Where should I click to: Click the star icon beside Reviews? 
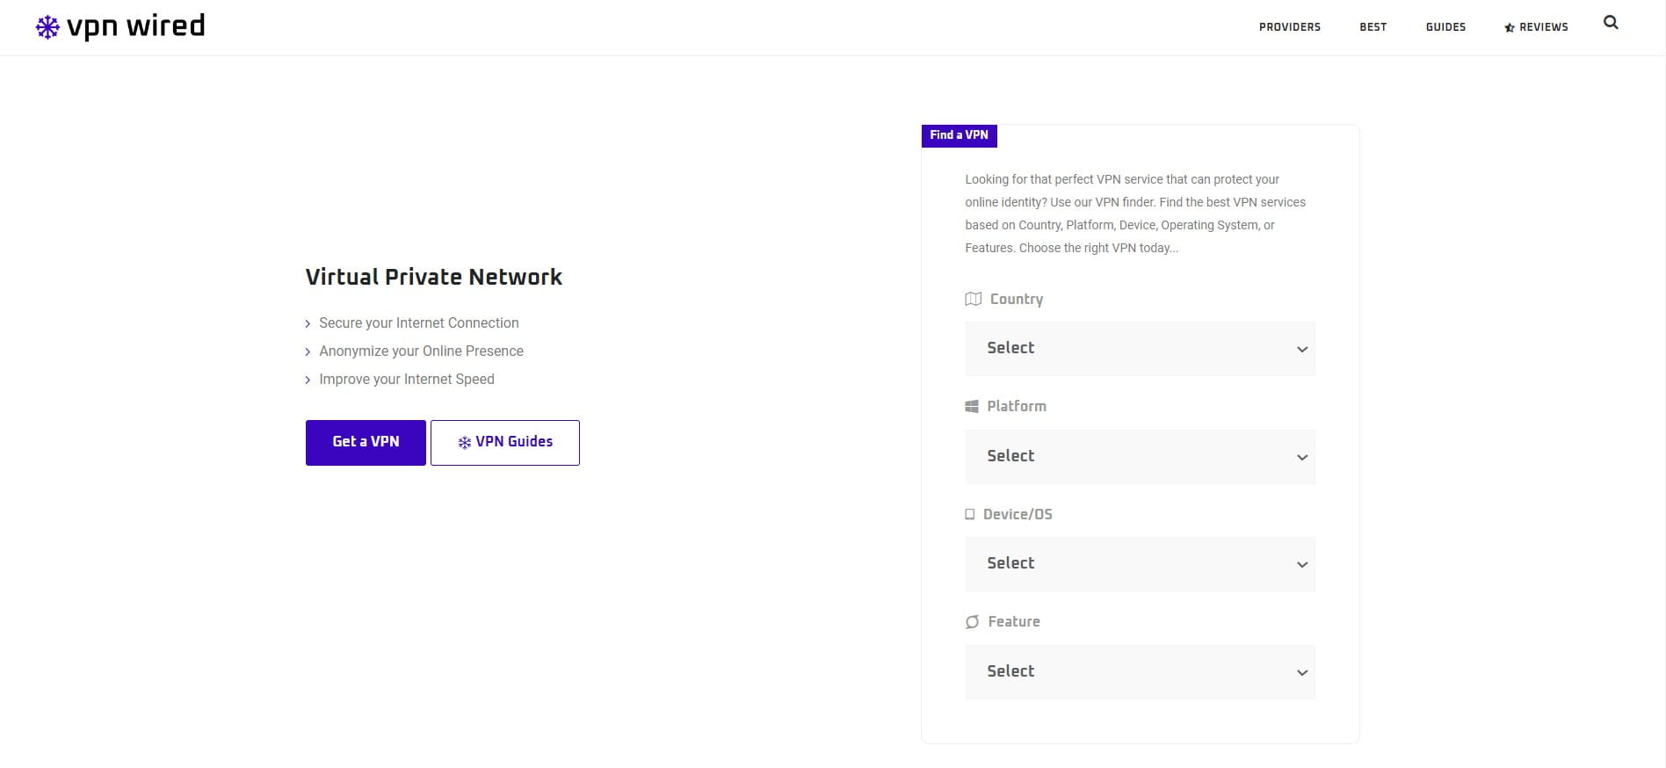pos(1509,28)
